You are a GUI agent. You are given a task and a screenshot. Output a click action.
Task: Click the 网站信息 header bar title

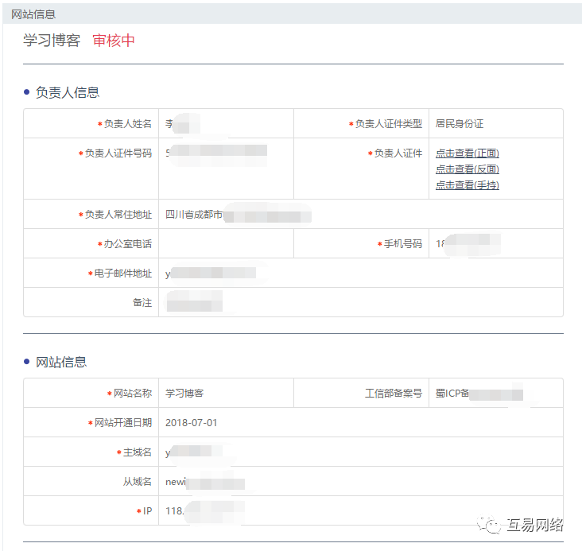[x=33, y=14]
